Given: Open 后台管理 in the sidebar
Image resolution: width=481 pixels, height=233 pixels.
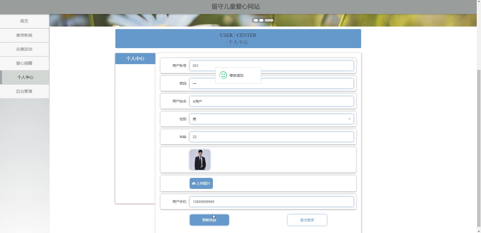Looking at the screenshot, I should [x=24, y=91].
